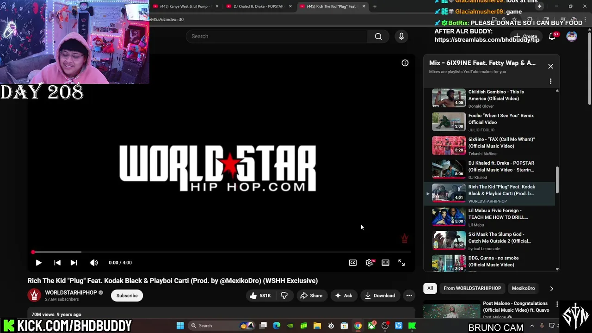The height and width of the screenshot is (333, 592).
Task: Like the video with 581K likes
Action: pyautogui.click(x=260, y=296)
